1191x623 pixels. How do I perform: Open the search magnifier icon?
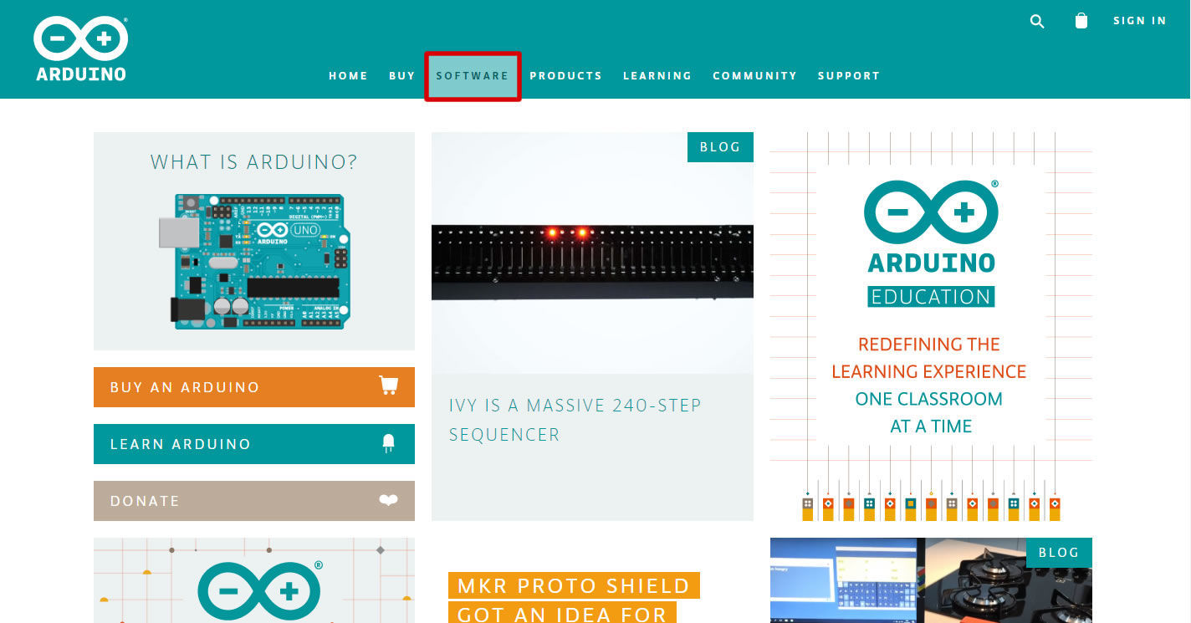tap(1037, 21)
